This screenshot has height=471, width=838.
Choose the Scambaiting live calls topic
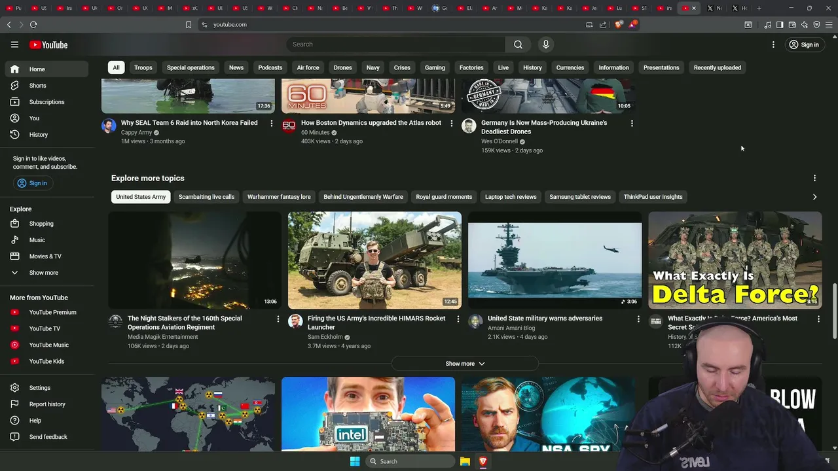point(206,197)
